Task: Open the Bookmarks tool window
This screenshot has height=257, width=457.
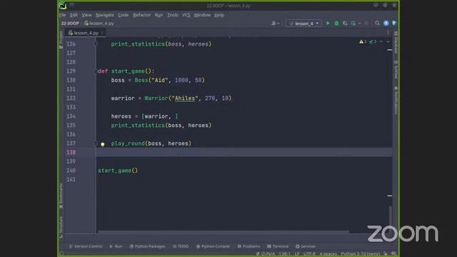Action: [61, 196]
